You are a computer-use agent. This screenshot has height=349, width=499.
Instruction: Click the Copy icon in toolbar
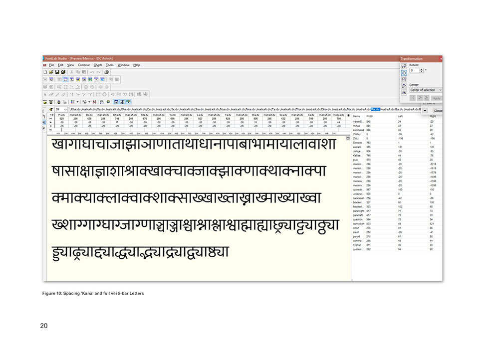tap(78, 72)
